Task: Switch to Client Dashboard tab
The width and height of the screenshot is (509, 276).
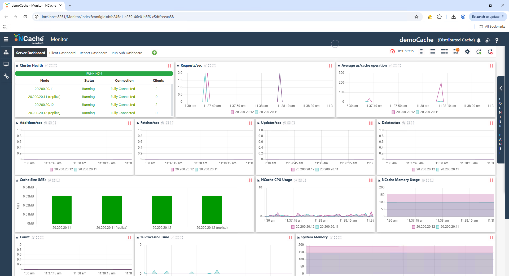Action: (x=62, y=53)
